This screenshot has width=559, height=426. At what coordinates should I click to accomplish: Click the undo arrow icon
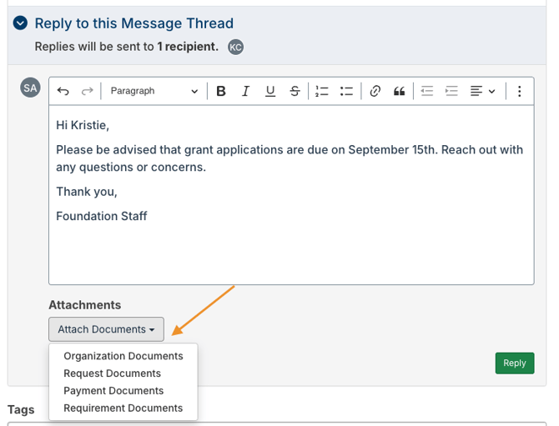63,91
